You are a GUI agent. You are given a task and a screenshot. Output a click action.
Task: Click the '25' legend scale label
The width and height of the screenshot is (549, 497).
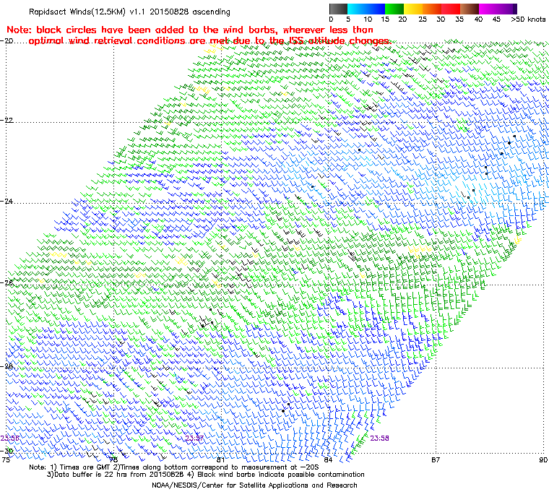(423, 20)
